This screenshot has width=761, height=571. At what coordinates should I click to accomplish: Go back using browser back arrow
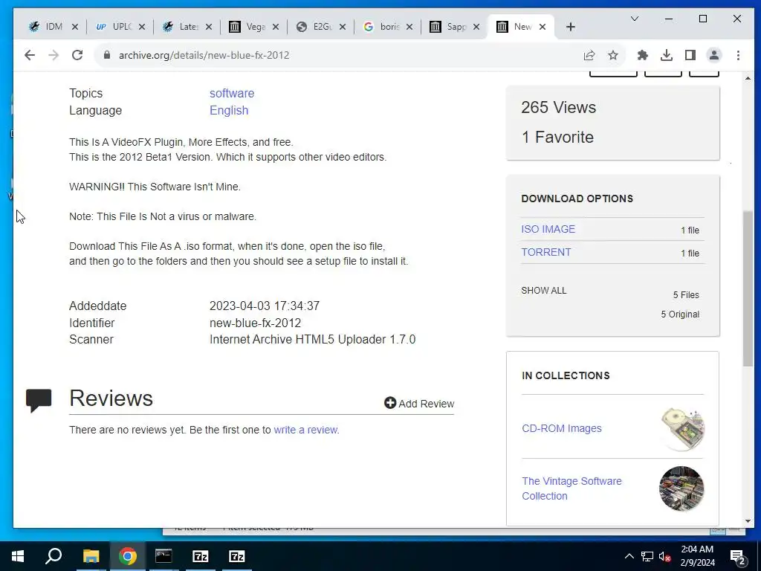point(30,55)
